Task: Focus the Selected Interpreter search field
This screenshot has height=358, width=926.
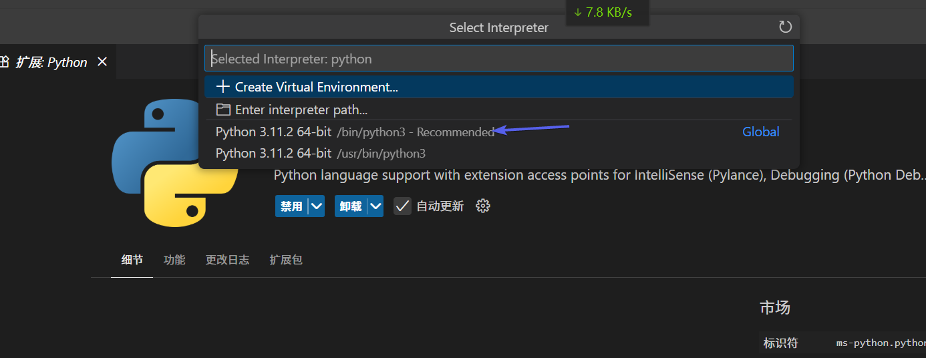Action: (x=498, y=59)
